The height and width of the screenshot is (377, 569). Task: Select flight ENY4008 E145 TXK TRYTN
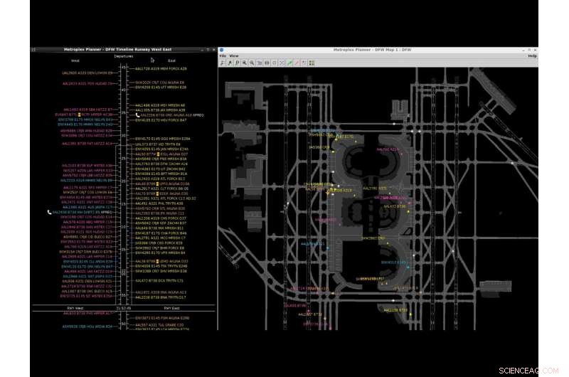pyautogui.click(x=161, y=266)
